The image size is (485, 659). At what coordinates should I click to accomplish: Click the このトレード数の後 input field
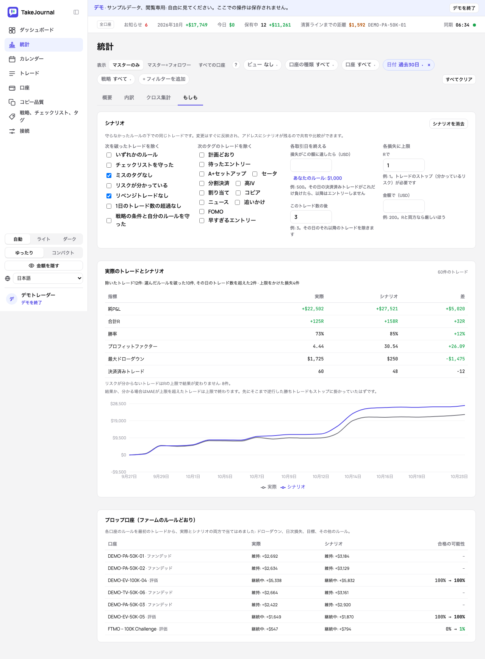(x=311, y=217)
